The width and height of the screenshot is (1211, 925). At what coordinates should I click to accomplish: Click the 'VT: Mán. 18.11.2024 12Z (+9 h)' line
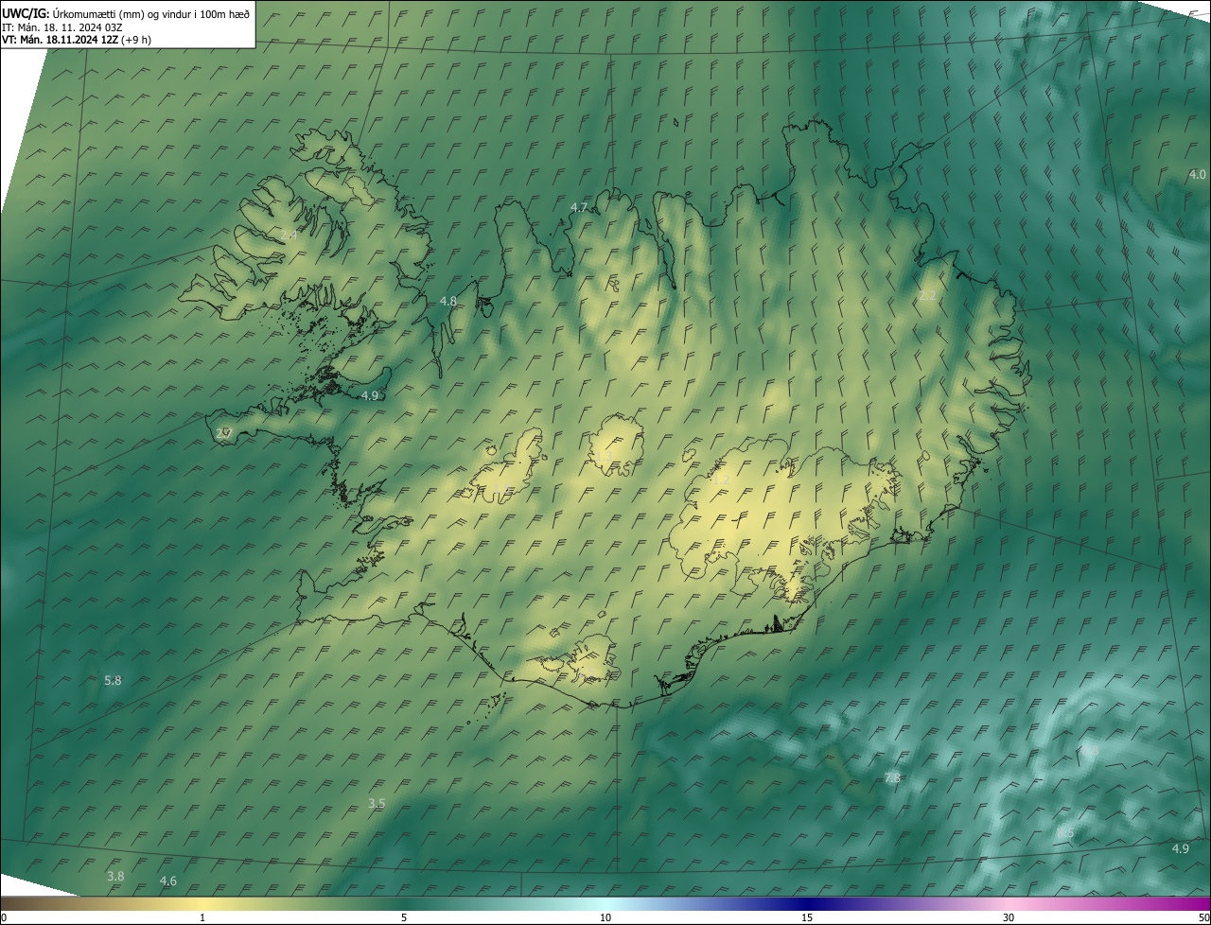click(x=76, y=40)
